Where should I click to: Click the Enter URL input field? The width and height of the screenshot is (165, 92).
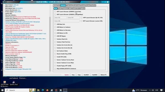pyautogui.click(x=67, y=21)
